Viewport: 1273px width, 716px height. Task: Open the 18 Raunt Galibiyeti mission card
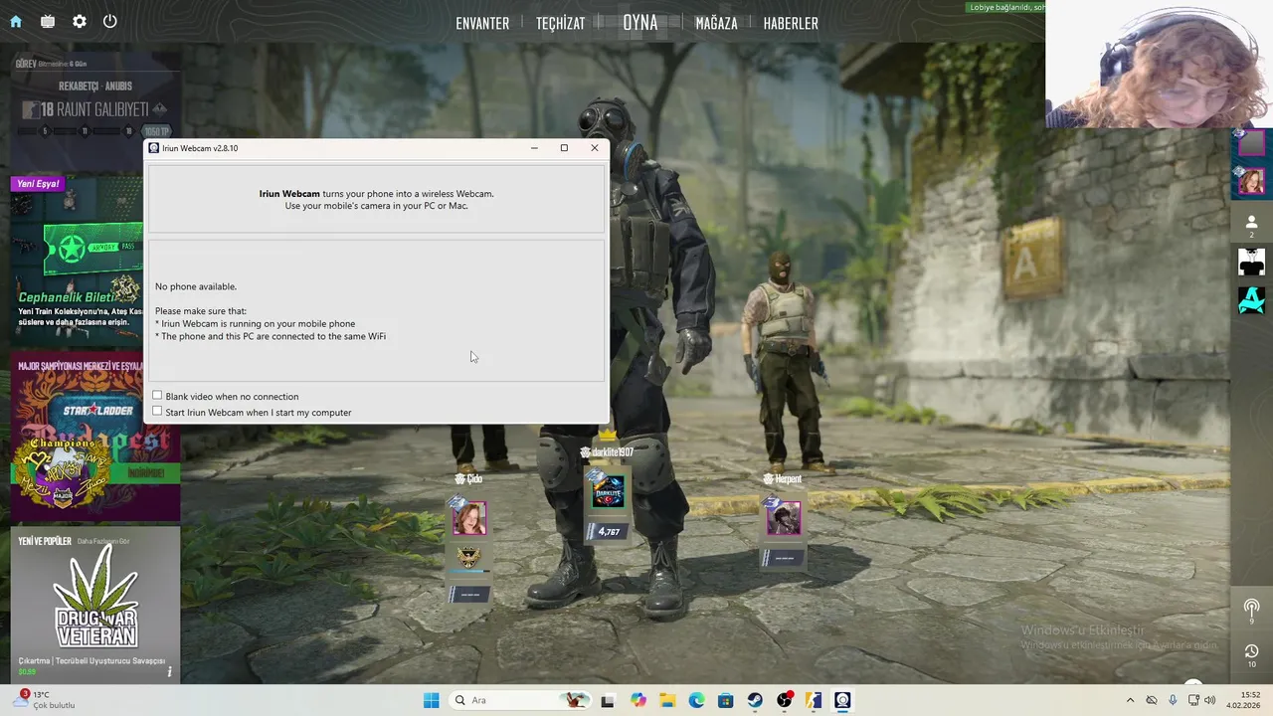95,109
